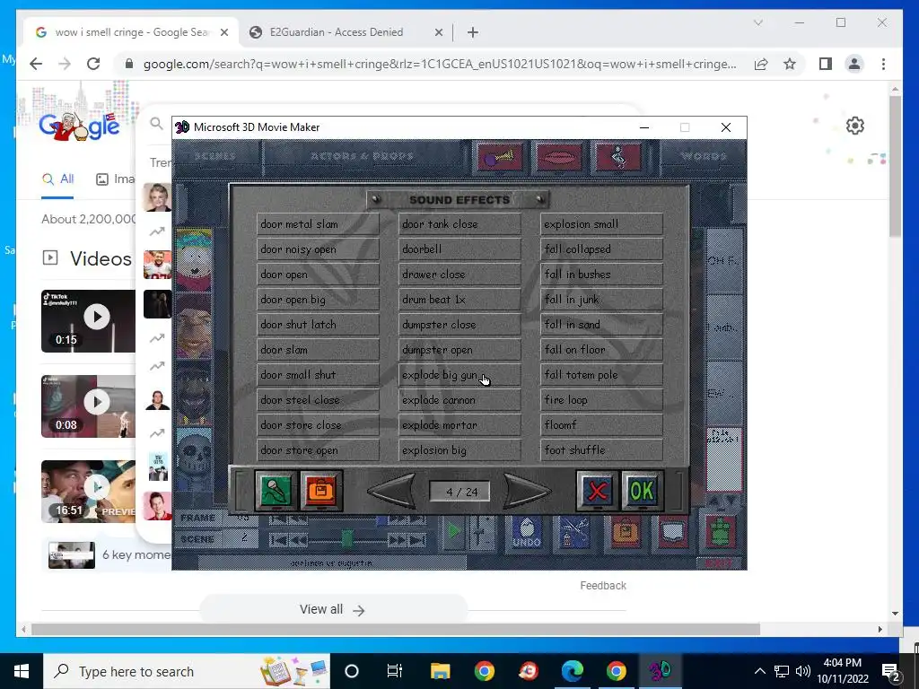Open Microsoft Edge from the taskbar

573,671
